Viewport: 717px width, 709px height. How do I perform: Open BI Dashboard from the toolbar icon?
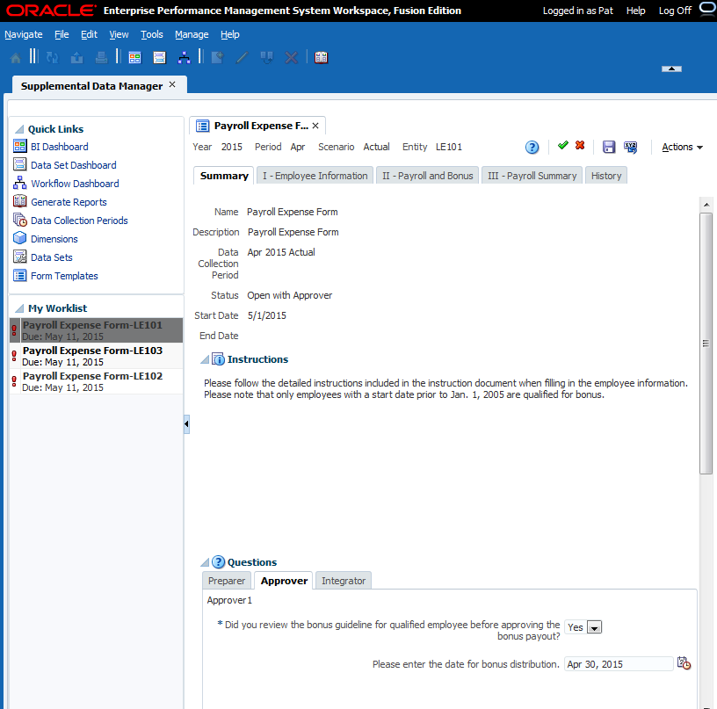135,58
